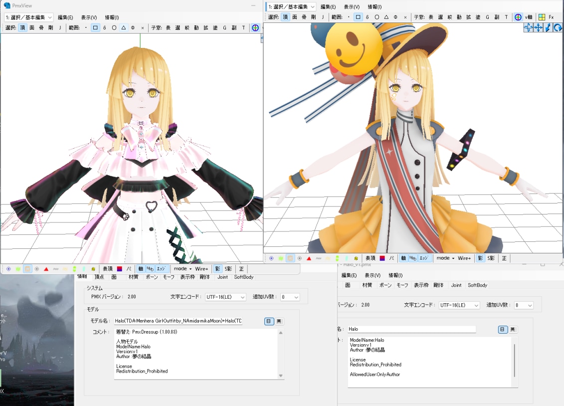Click yellow grid panel icon in right PmxView
Viewport: 564px width, 406px height.
542,17
